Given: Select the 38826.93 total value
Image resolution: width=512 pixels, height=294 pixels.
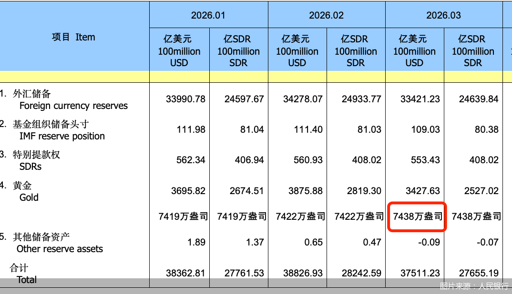Looking at the screenshot, I should [303, 273].
